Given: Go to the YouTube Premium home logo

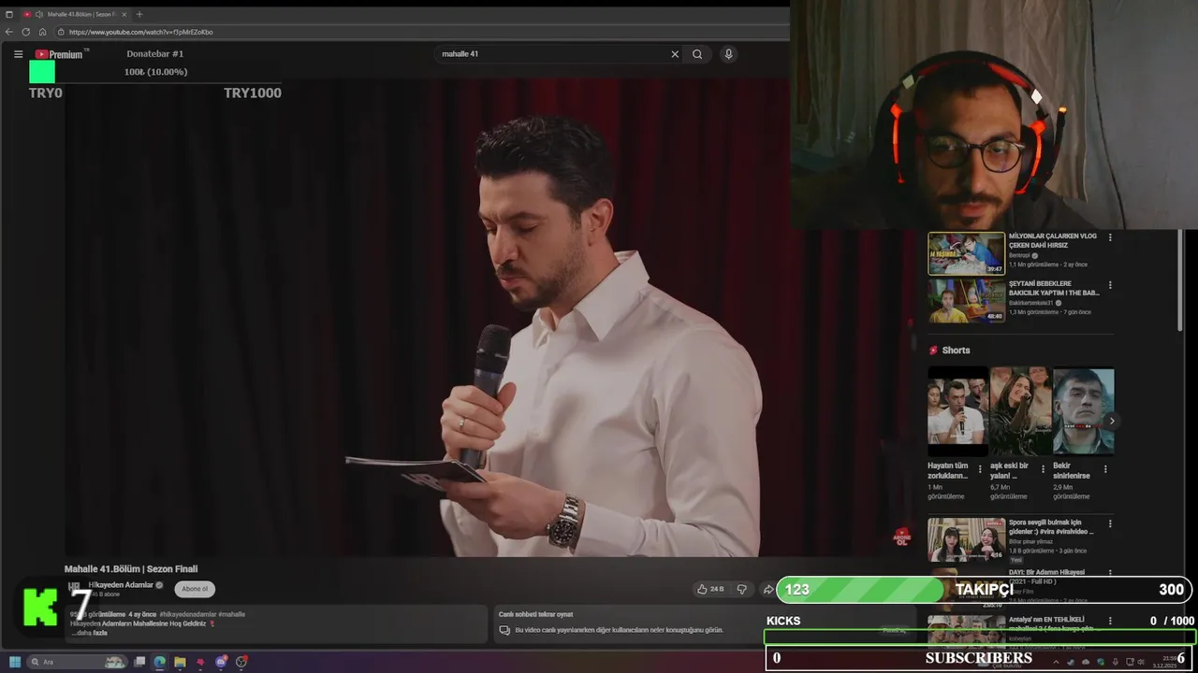Looking at the screenshot, I should (60, 54).
